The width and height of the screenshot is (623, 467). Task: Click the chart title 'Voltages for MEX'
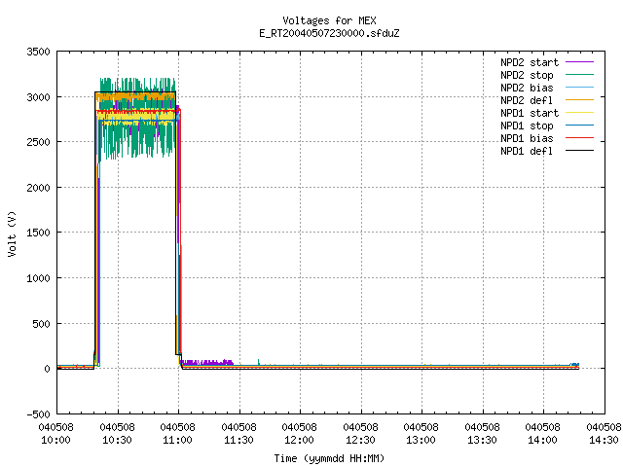click(329, 20)
